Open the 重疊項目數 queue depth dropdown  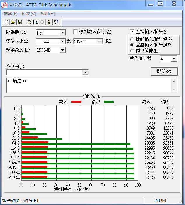pyautogui.click(x=174, y=59)
